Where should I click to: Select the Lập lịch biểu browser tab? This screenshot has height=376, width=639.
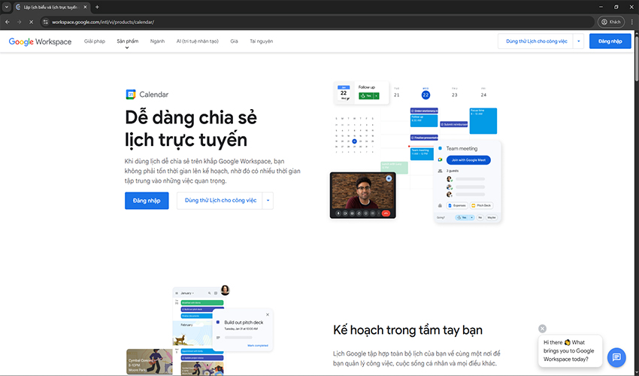51,8
